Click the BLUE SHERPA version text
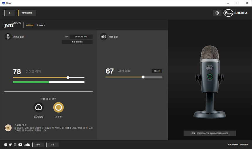The height and width of the screenshot is (149, 252). (238, 145)
